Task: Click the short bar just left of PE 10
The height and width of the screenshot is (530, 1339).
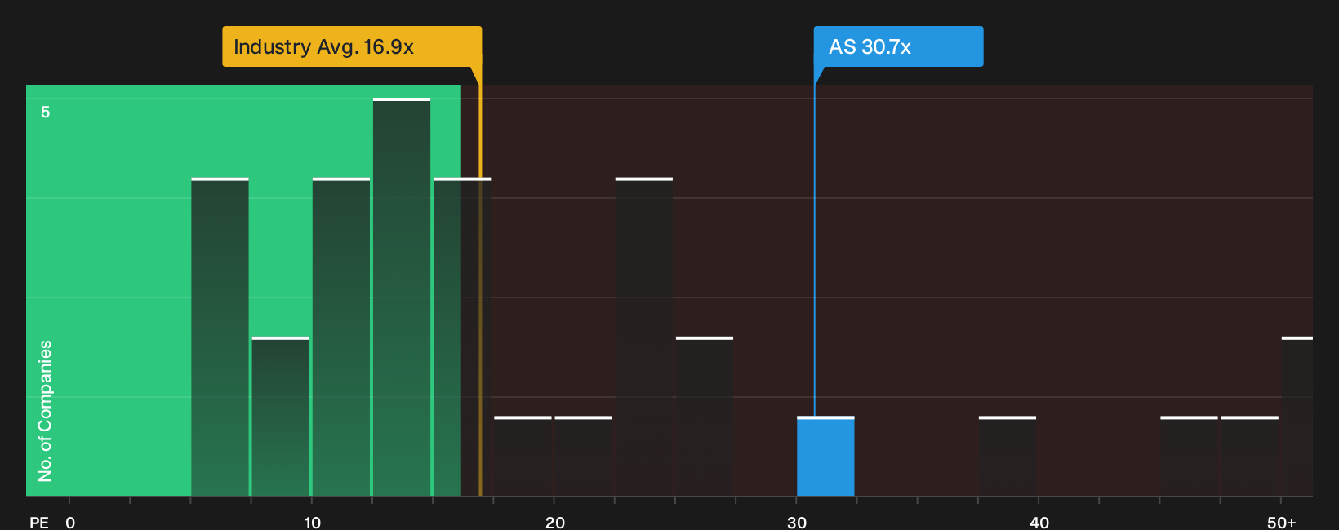Action: 281,417
